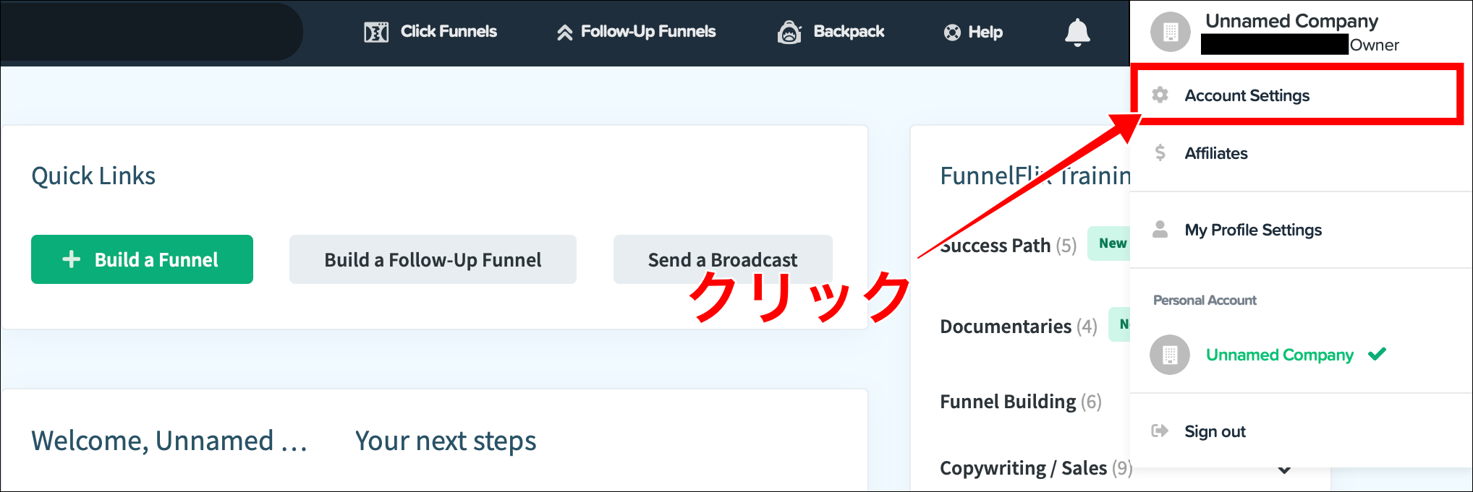The image size is (1473, 492).
Task: Click the My Profile Settings person icon
Action: pos(1160,229)
